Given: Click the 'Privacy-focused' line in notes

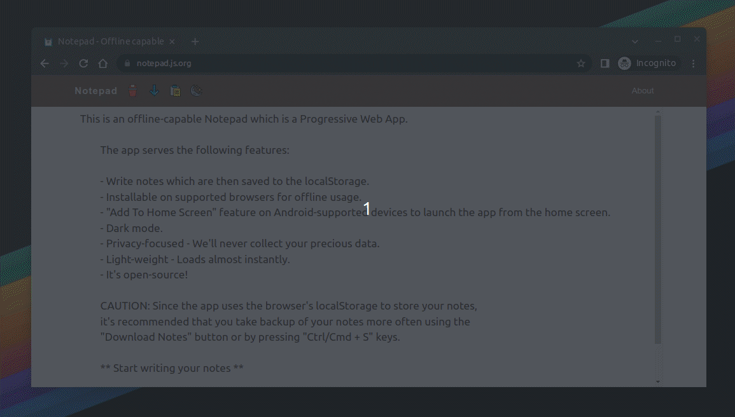Looking at the screenshot, I should [x=239, y=244].
